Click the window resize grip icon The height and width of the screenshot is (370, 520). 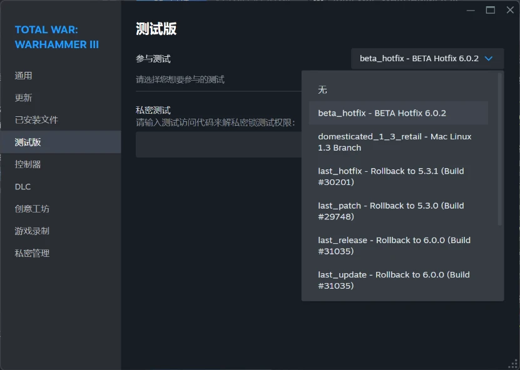513,364
